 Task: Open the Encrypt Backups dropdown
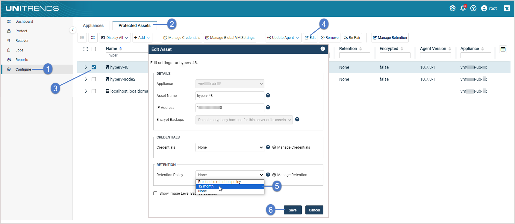coord(244,120)
